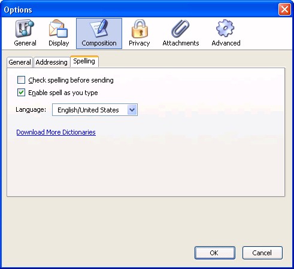The width and height of the screenshot is (294, 269).
Task: Confirm changes with the OK button
Action: pos(215,253)
